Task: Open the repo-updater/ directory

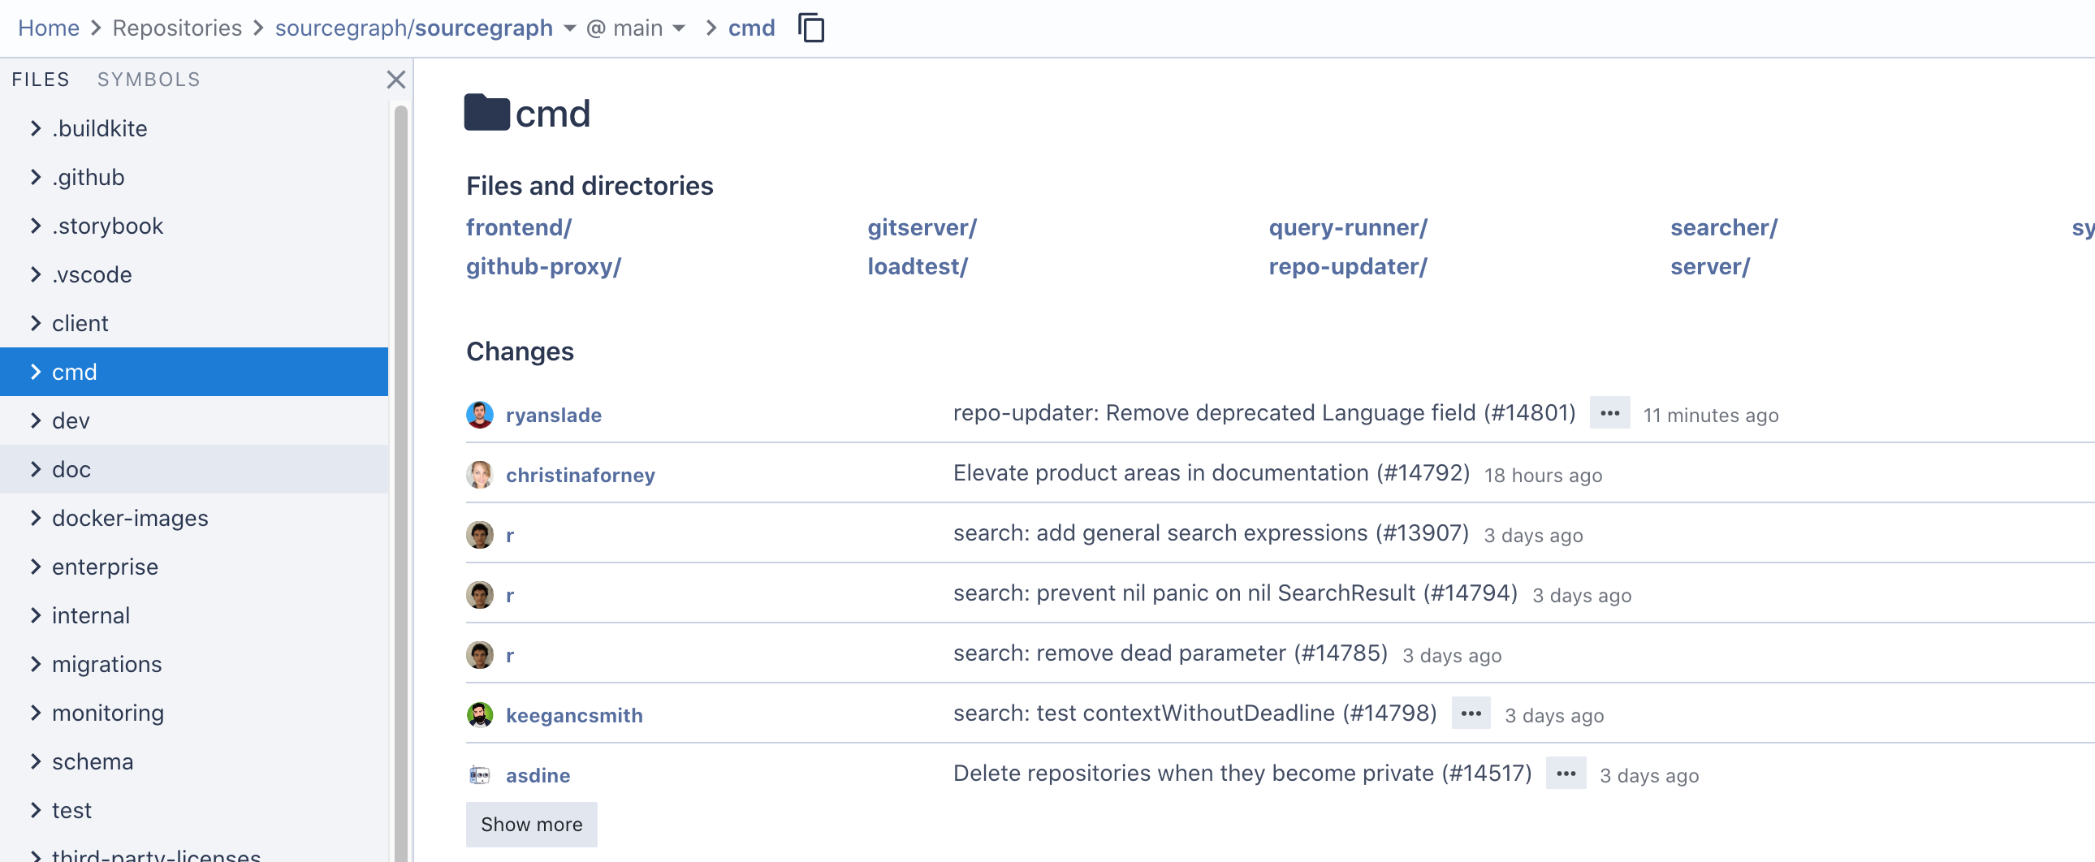Action: [x=1348, y=267]
